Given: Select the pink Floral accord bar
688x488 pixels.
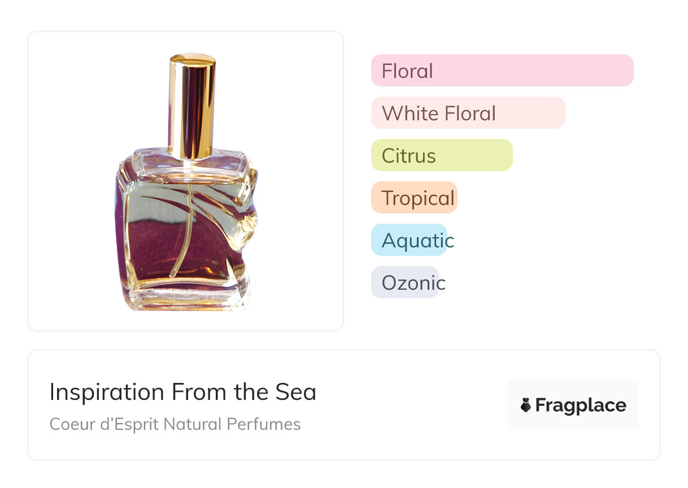Looking at the screenshot, I should click(x=502, y=71).
